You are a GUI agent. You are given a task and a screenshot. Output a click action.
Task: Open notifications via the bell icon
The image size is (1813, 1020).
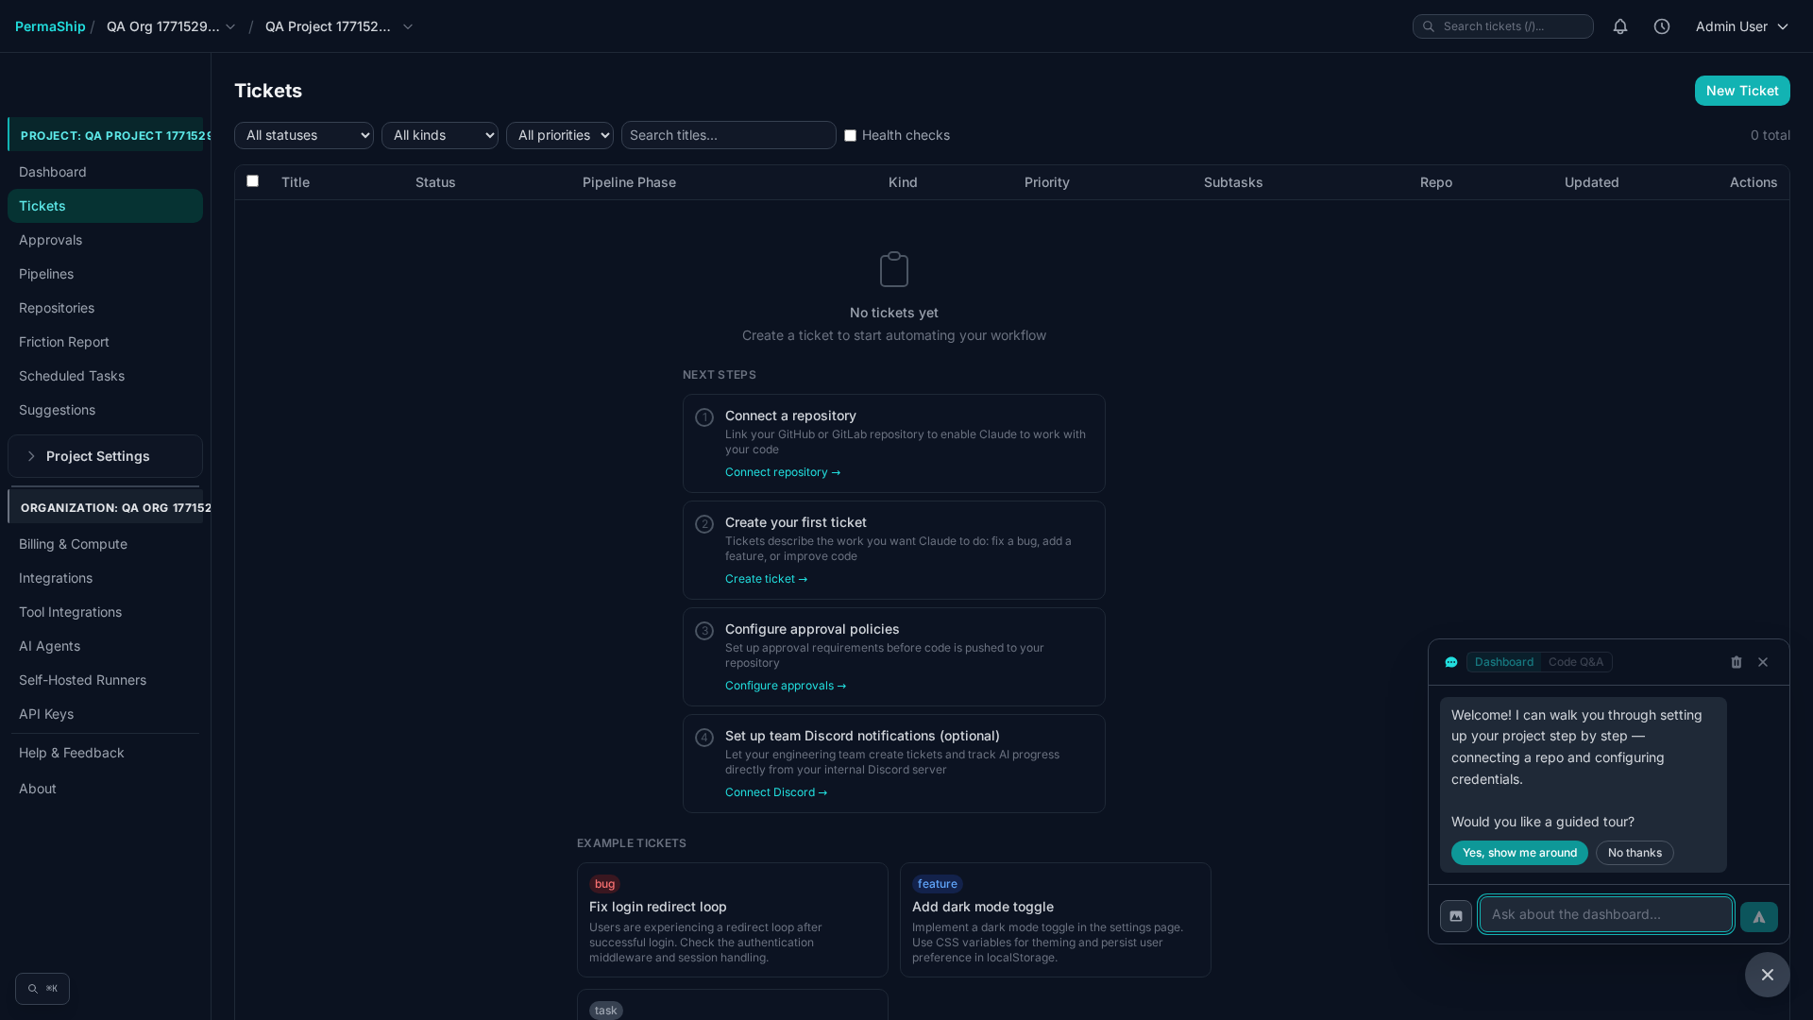pos(1620,26)
